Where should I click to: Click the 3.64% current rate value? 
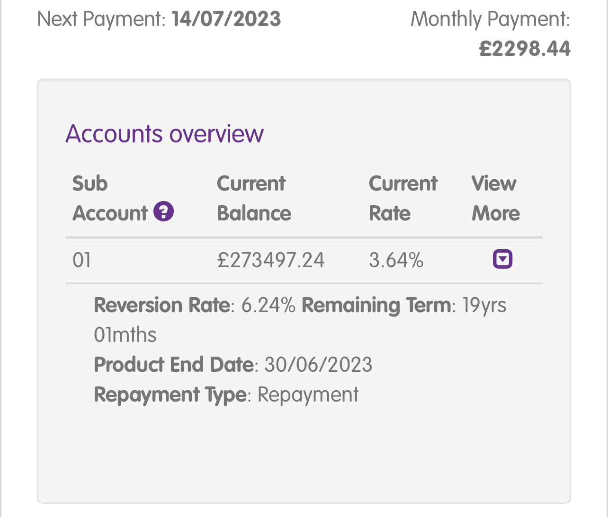[x=396, y=260]
